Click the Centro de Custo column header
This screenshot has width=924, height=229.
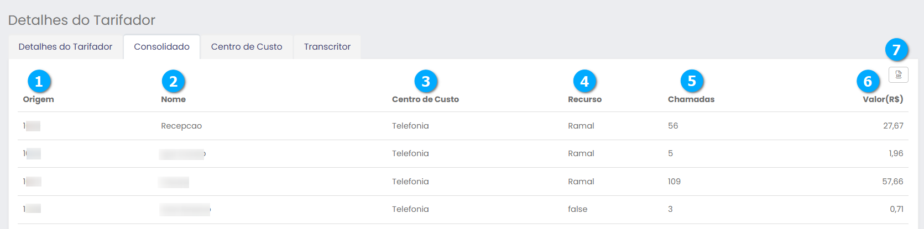coord(425,99)
